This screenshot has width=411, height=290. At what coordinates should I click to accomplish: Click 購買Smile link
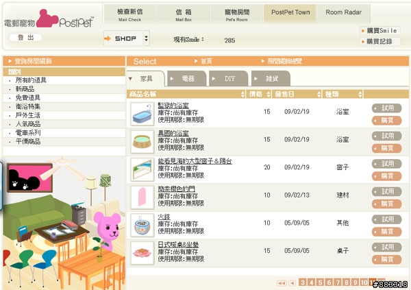point(380,31)
